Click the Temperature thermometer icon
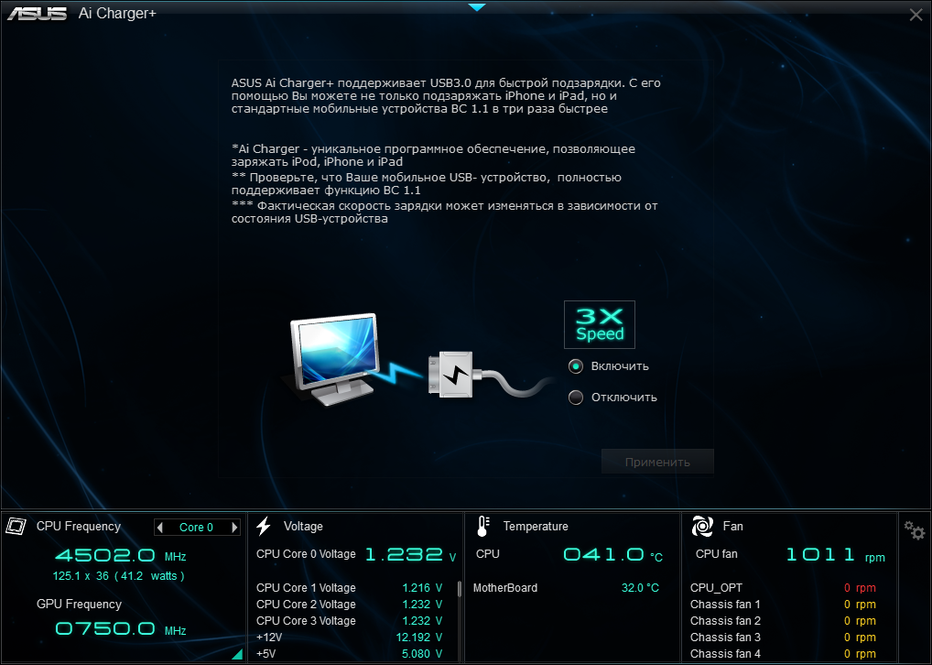This screenshot has width=932, height=665. (482, 527)
